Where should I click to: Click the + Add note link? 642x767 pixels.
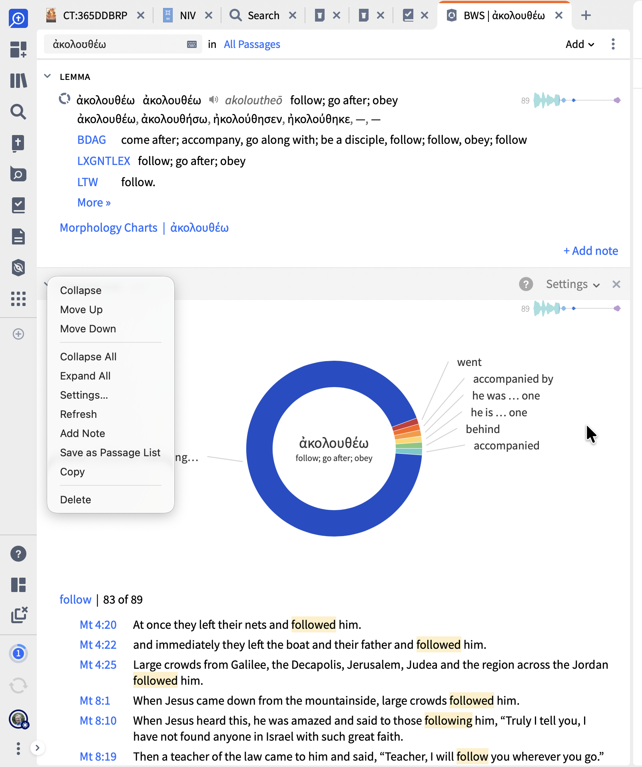(590, 251)
